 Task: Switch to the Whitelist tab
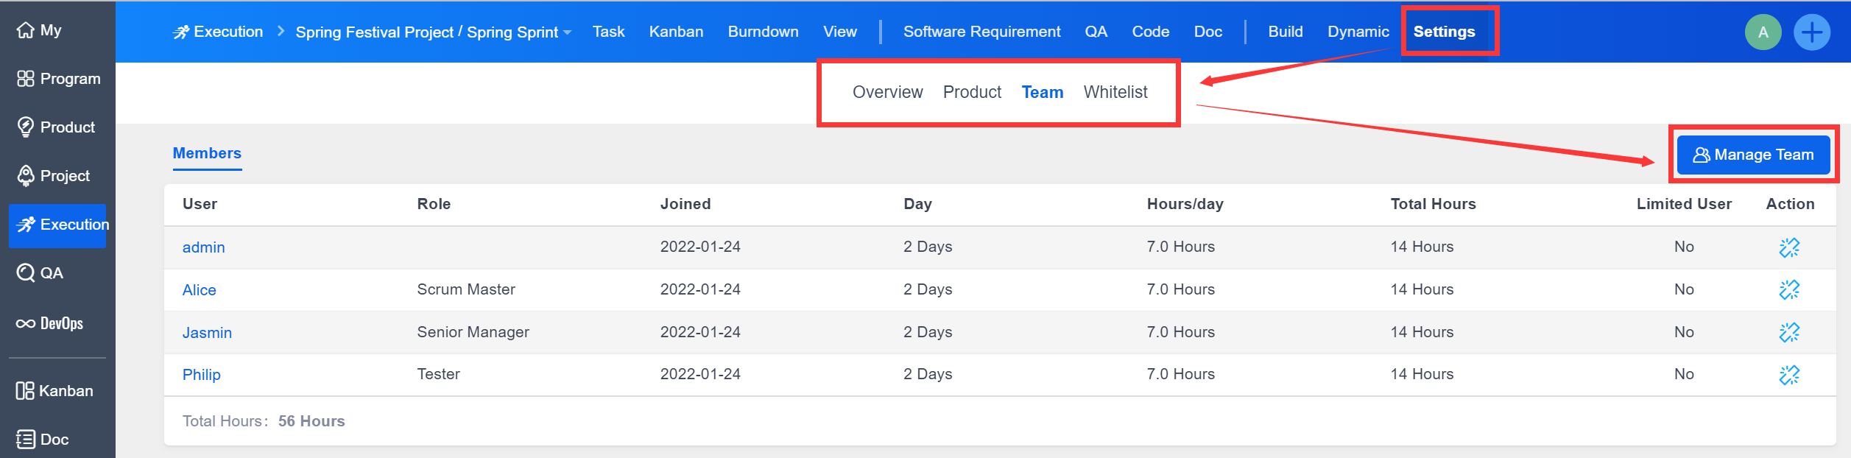[1115, 92]
